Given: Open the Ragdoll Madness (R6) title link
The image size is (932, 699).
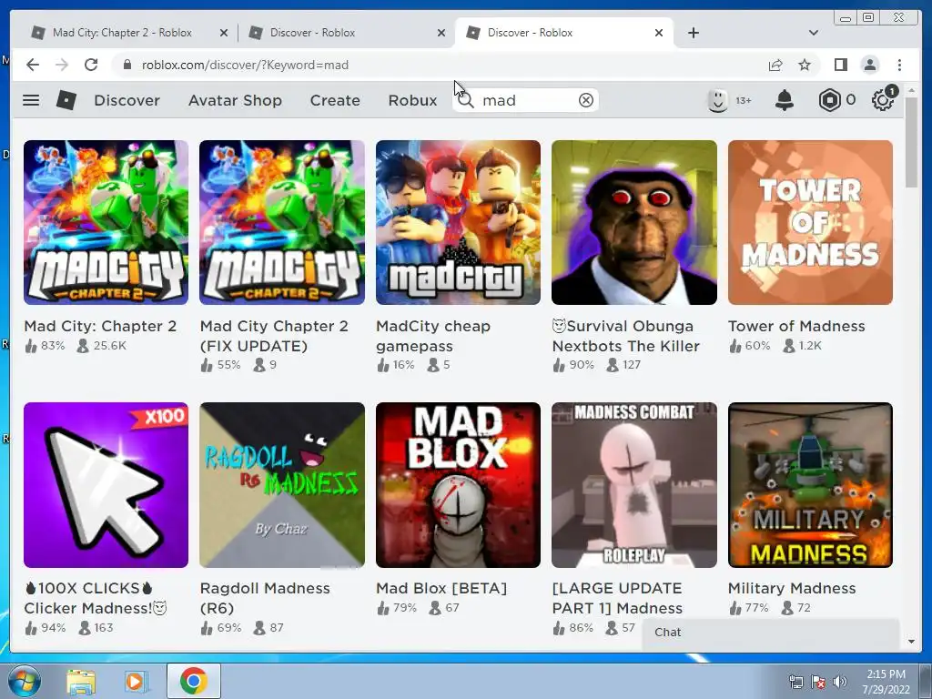Looking at the screenshot, I should (x=265, y=598).
